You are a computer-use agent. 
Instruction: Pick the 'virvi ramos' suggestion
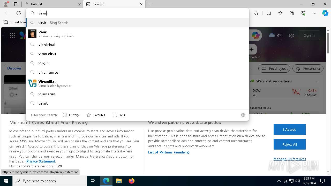[137, 72]
